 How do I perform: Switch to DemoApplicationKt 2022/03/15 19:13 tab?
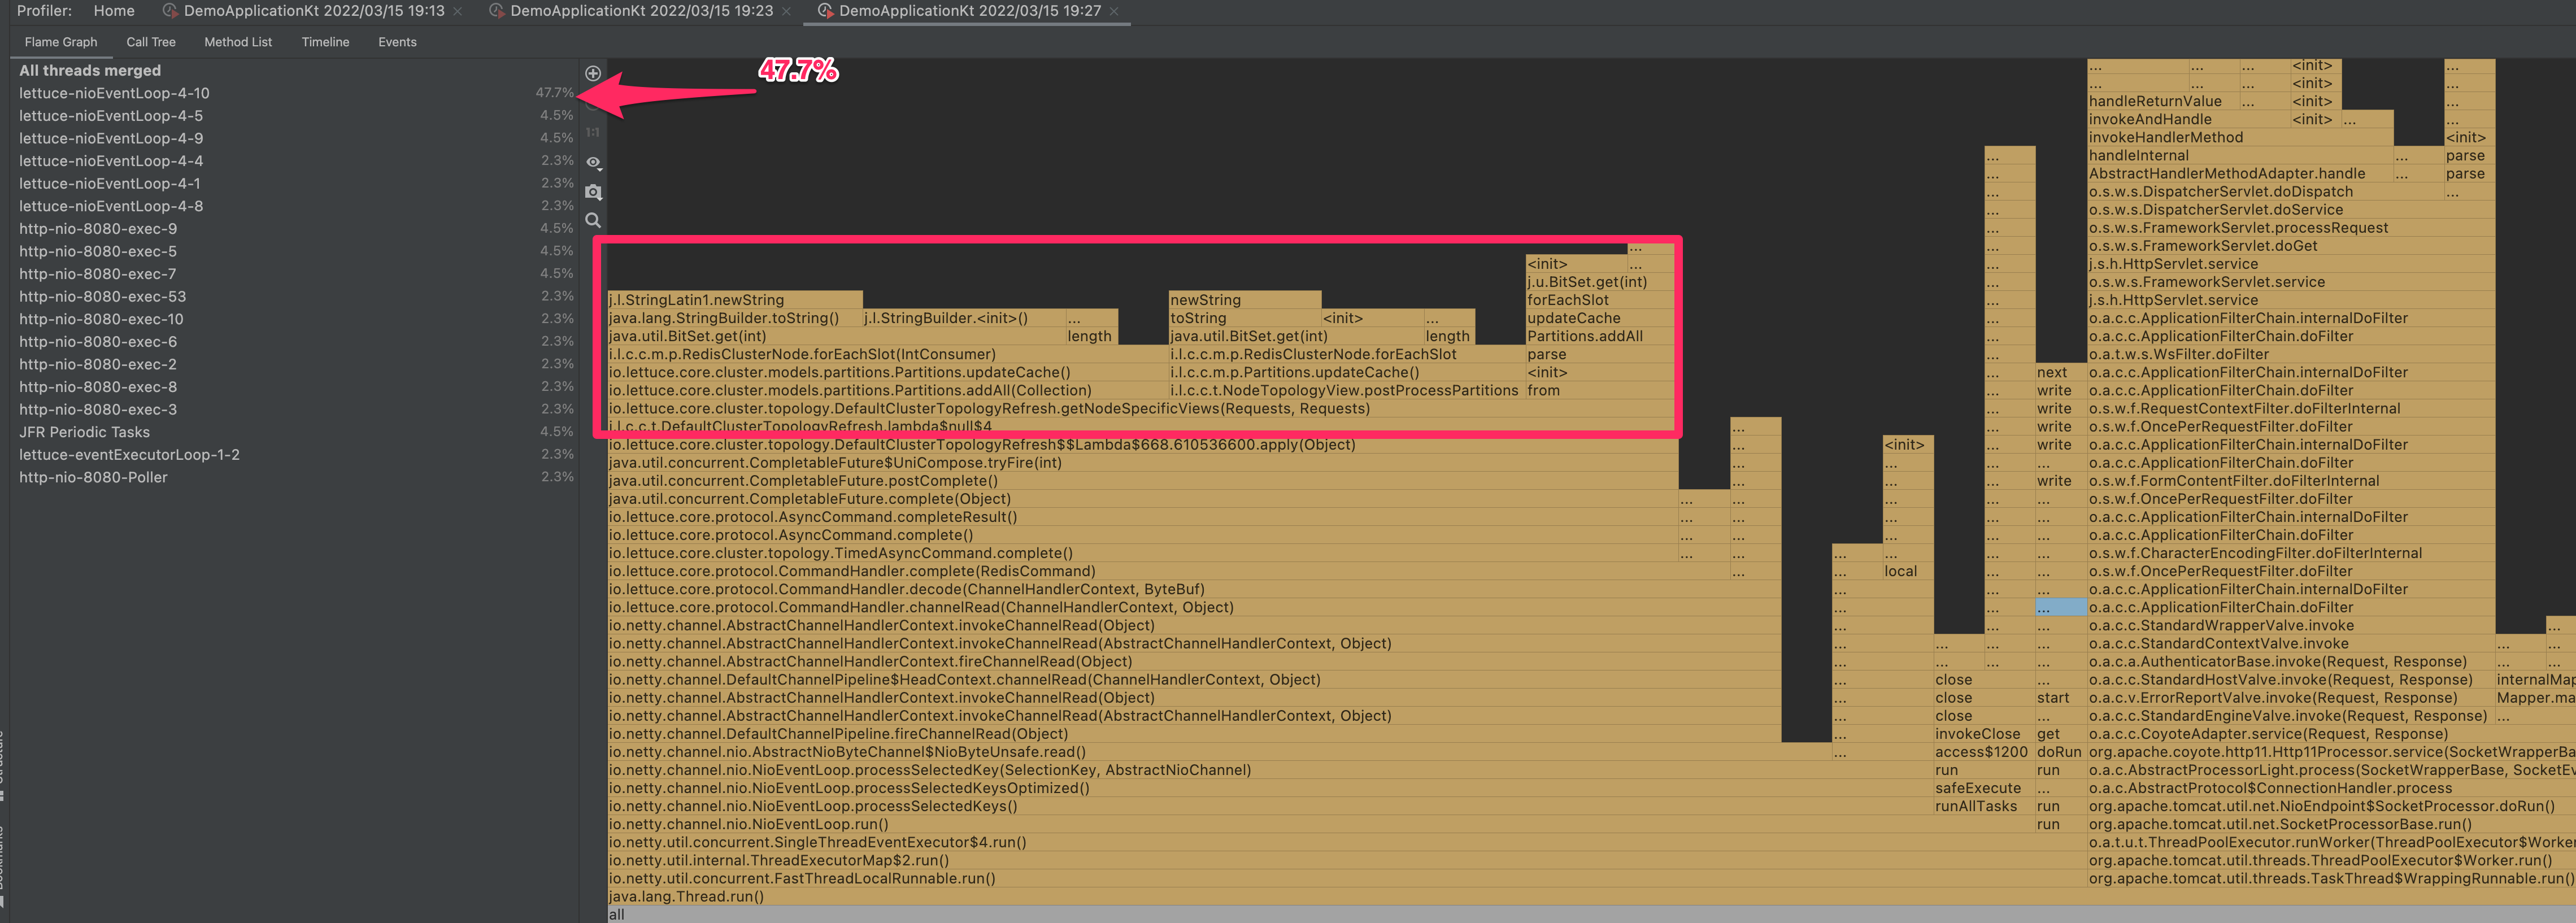(313, 11)
